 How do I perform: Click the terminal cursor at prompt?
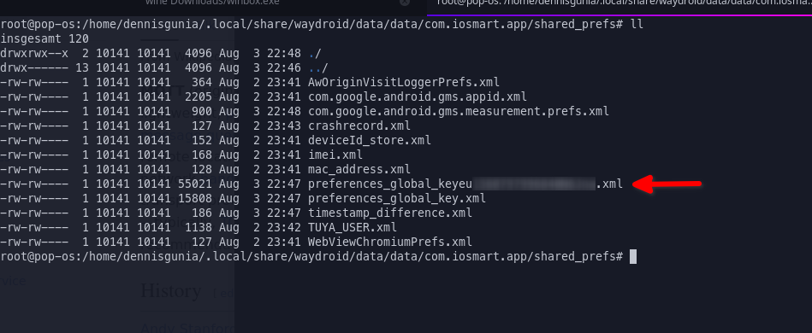click(x=633, y=256)
